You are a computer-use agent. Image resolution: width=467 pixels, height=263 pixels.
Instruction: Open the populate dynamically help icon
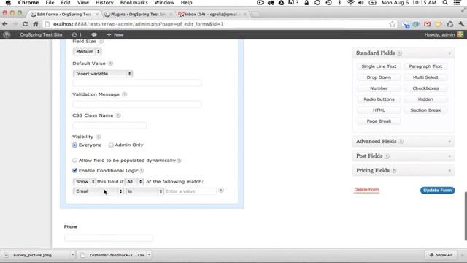click(179, 161)
